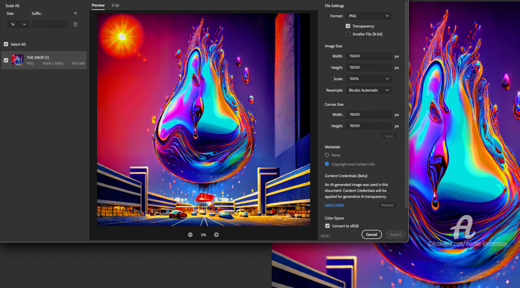
Task: Add a new scale size with plus icon
Action: click(x=75, y=13)
